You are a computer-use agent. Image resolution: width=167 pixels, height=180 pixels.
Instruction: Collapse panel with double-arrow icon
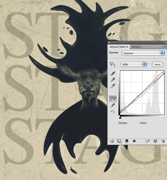click(165, 42)
